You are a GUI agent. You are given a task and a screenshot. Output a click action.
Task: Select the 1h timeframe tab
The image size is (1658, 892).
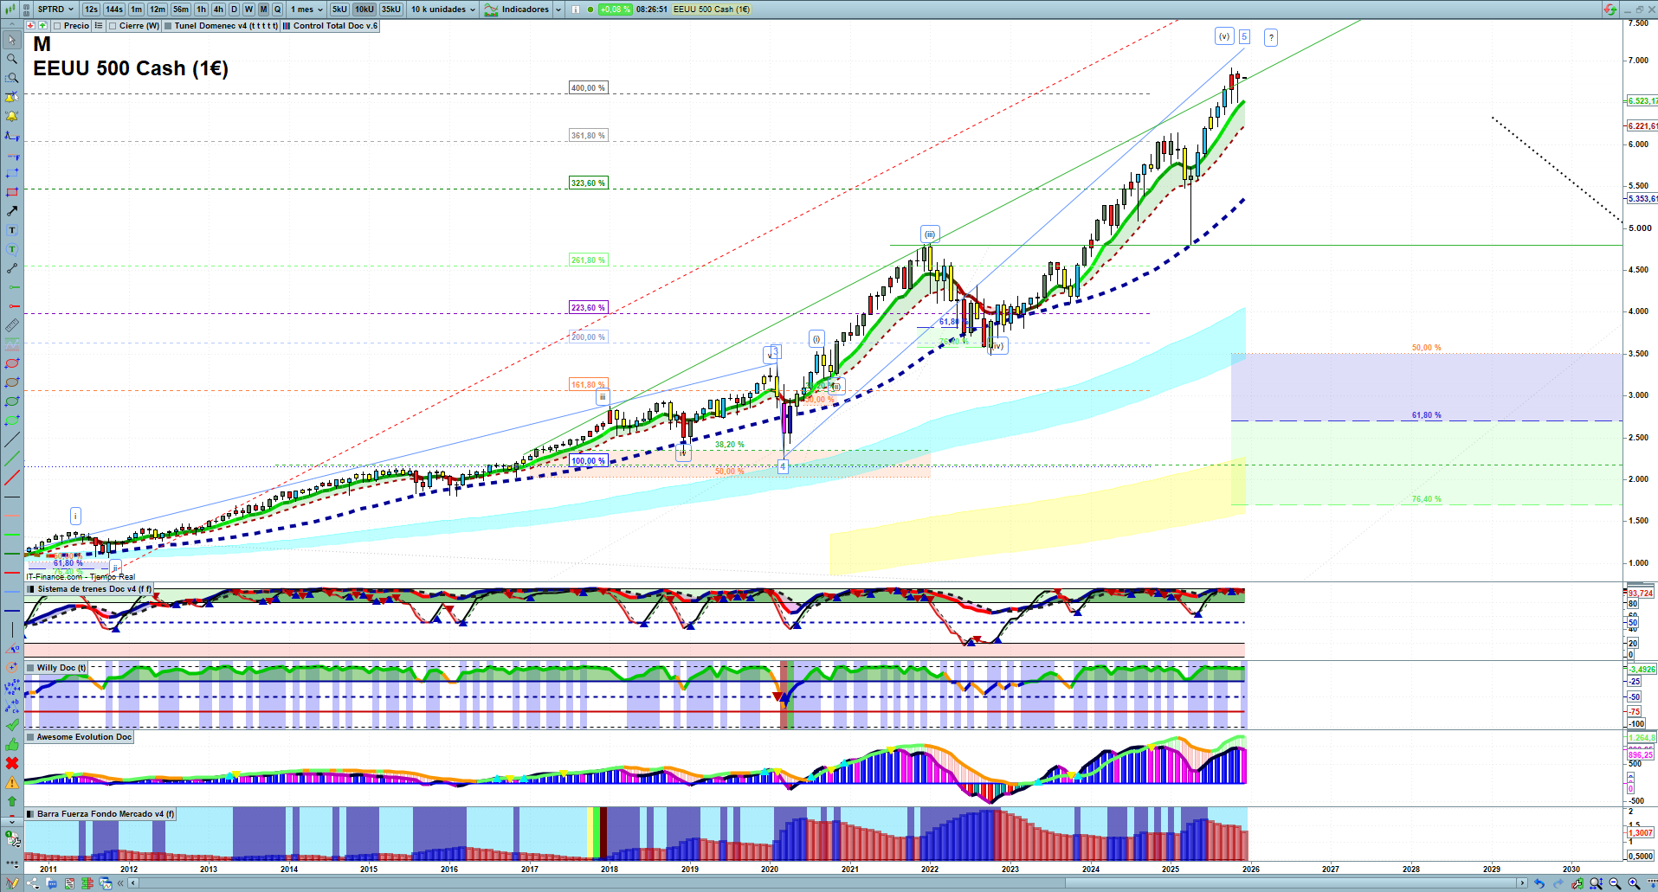pyautogui.click(x=201, y=10)
